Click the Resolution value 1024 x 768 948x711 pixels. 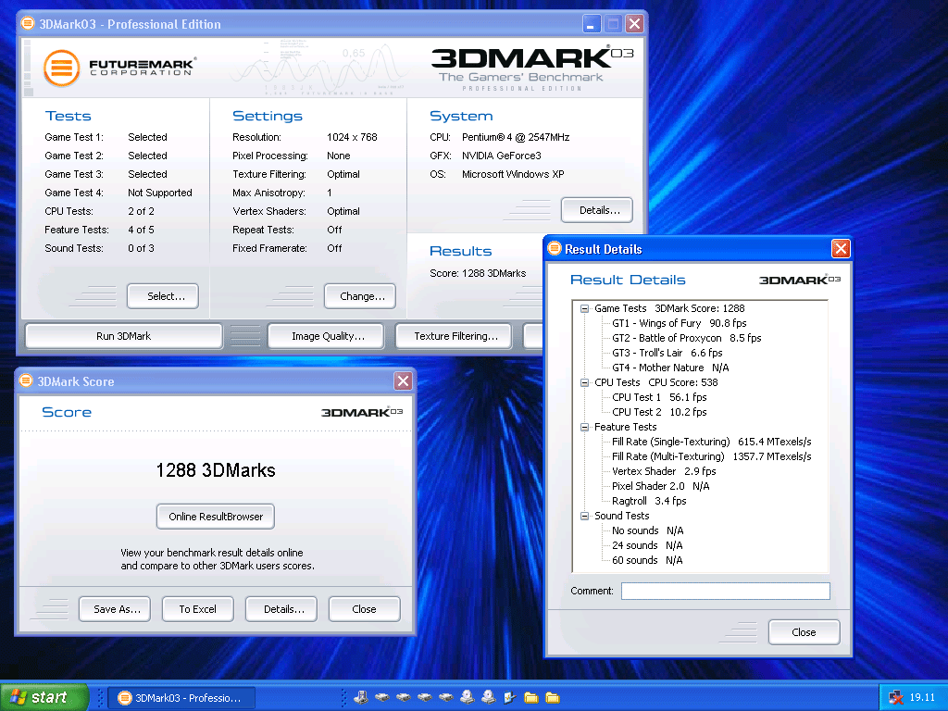[x=352, y=137]
